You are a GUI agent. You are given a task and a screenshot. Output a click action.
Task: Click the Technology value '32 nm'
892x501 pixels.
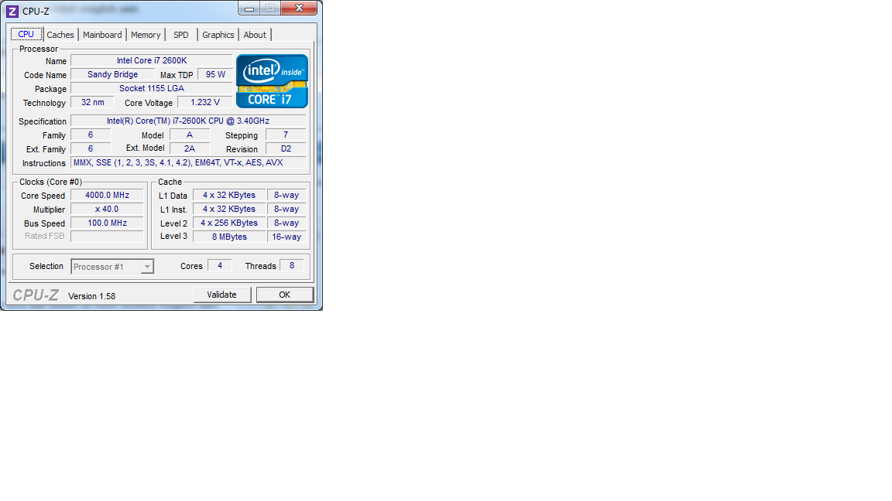[x=92, y=102]
